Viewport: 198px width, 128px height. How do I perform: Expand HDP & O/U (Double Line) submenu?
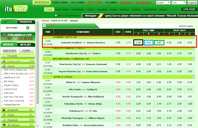click(x=16, y=74)
